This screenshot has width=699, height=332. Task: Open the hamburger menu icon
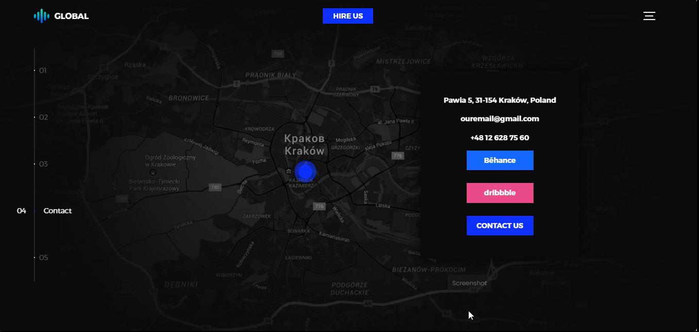tap(650, 16)
